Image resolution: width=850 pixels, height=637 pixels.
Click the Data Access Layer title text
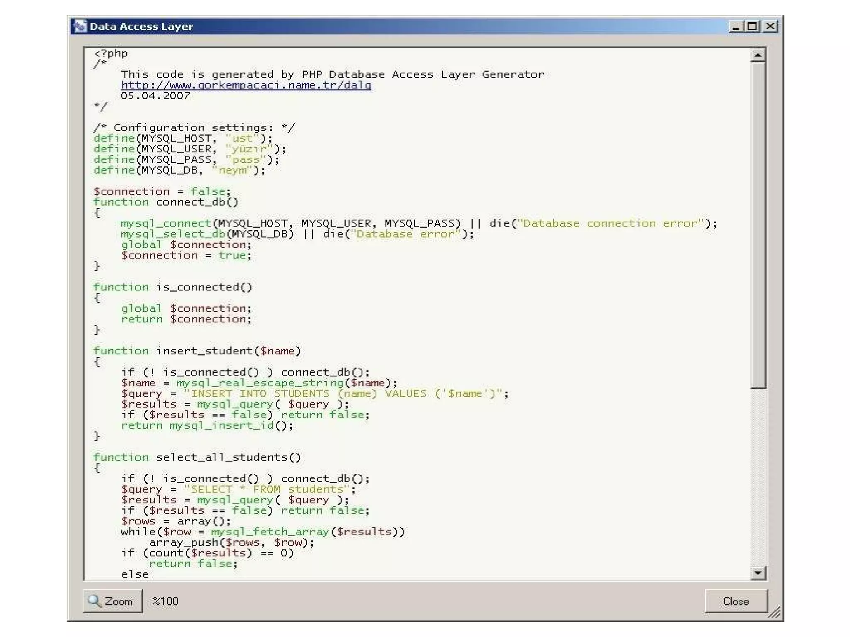click(x=141, y=27)
